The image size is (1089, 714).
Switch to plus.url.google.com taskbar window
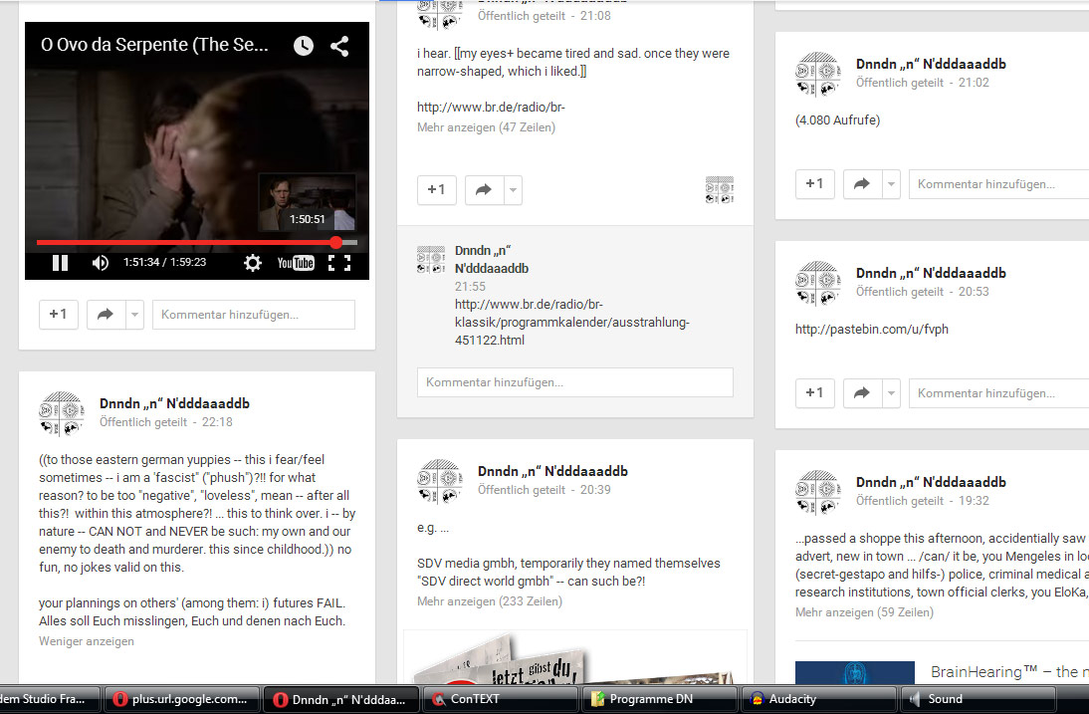(x=182, y=699)
